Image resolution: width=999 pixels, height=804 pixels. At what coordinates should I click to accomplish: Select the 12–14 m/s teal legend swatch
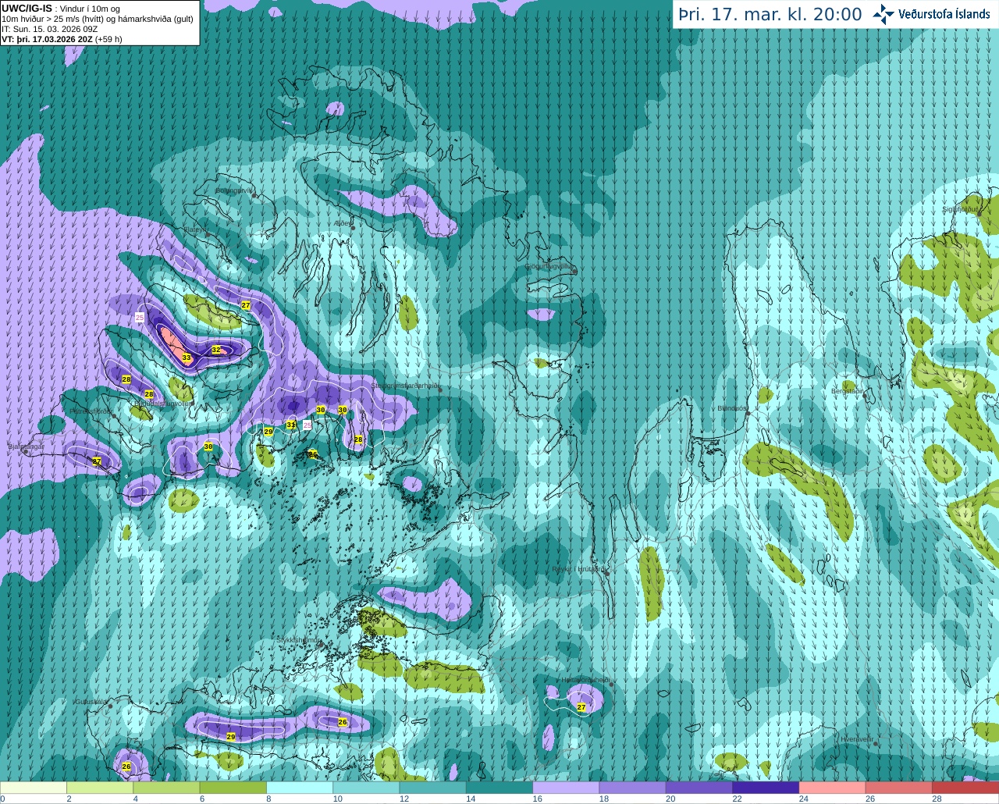click(433, 788)
